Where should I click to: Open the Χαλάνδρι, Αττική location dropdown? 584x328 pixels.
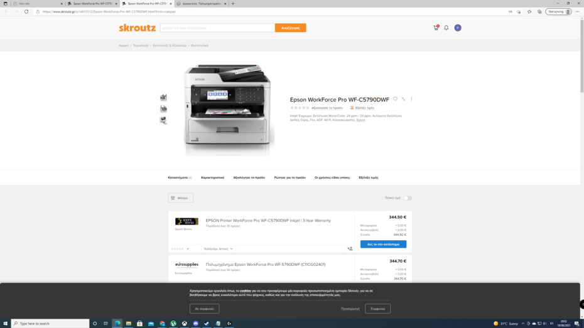click(219, 249)
